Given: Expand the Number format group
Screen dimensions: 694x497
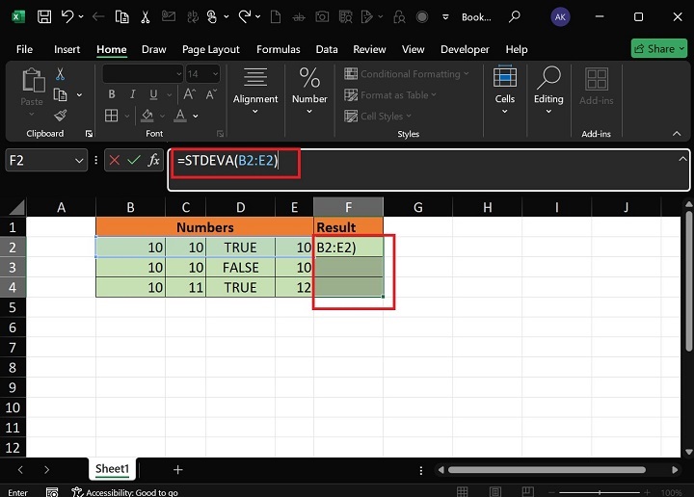Looking at the screenshot, I should (x=309, y=92).
